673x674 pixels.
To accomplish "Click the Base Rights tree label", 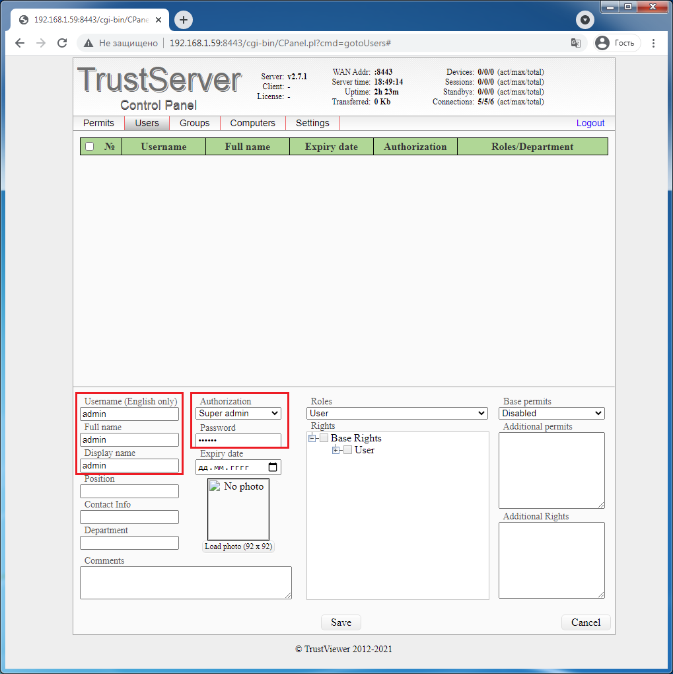I will (x=356, y=438).
